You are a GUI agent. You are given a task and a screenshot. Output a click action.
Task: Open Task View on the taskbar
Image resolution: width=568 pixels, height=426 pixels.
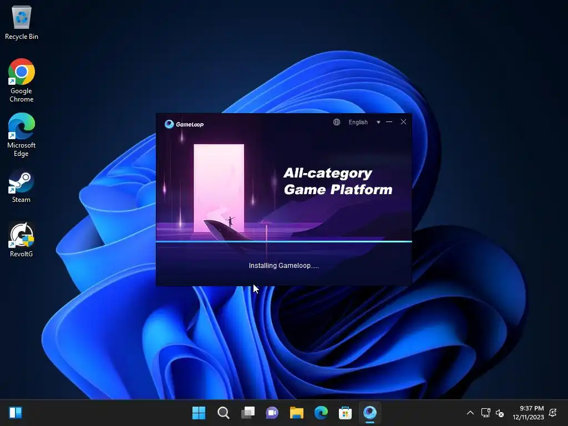pyautogui.click(x=248, y=413)
